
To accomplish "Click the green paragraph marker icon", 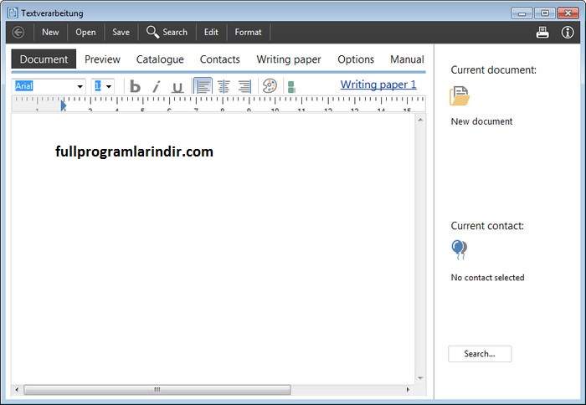I will [x=290, y=86].
